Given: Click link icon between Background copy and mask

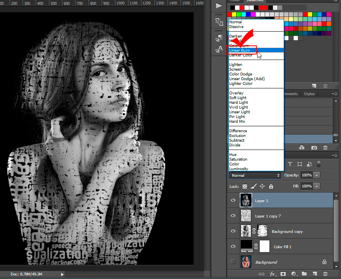Looking at the screenshot, I should [x=254, y=231].
